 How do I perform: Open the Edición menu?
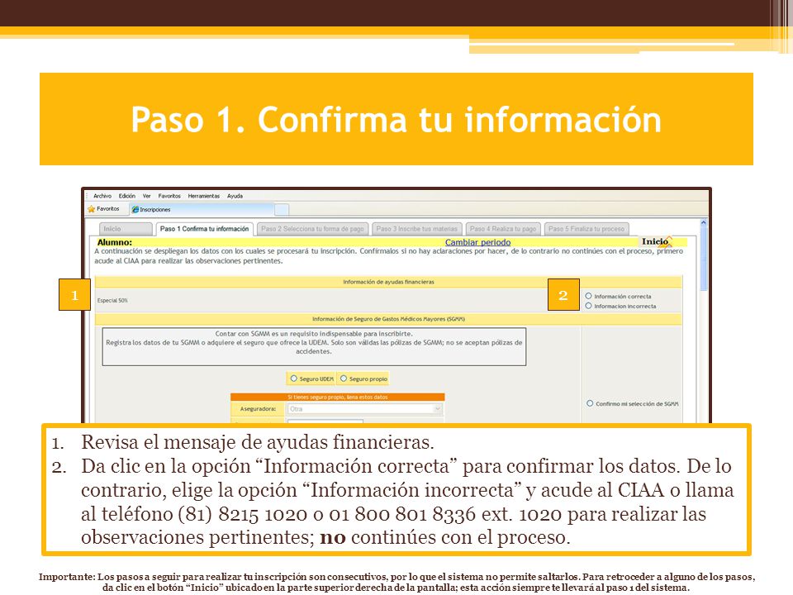pos(127,196)
